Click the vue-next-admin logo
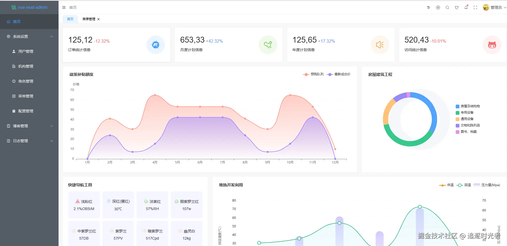The height and width of the screenshot is (246, 507). [x=29, y=7]
